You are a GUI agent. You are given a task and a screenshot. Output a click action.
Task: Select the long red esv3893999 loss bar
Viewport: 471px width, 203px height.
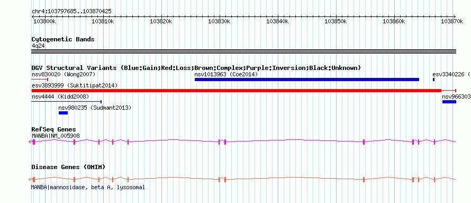click(x=243, y=91)
